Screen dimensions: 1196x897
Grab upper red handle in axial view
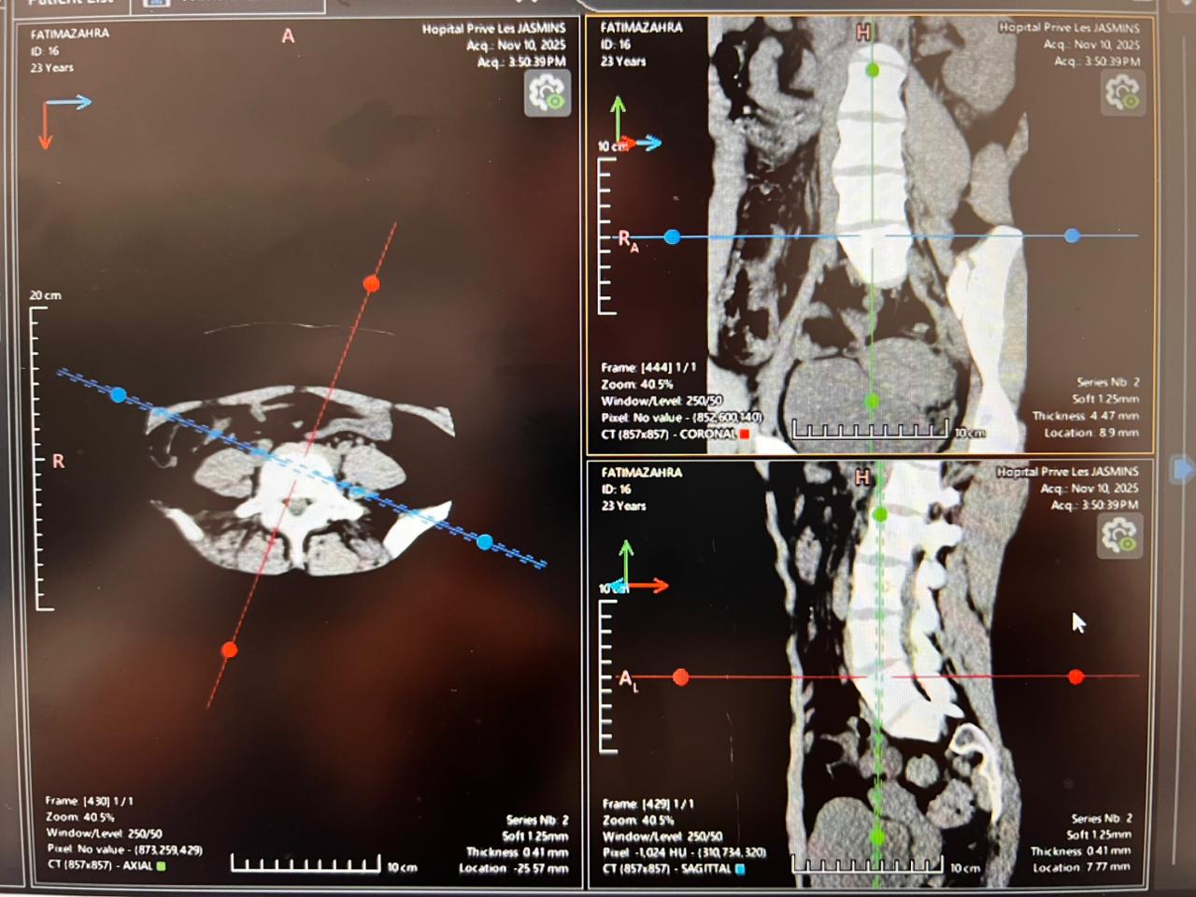point(371,284)
